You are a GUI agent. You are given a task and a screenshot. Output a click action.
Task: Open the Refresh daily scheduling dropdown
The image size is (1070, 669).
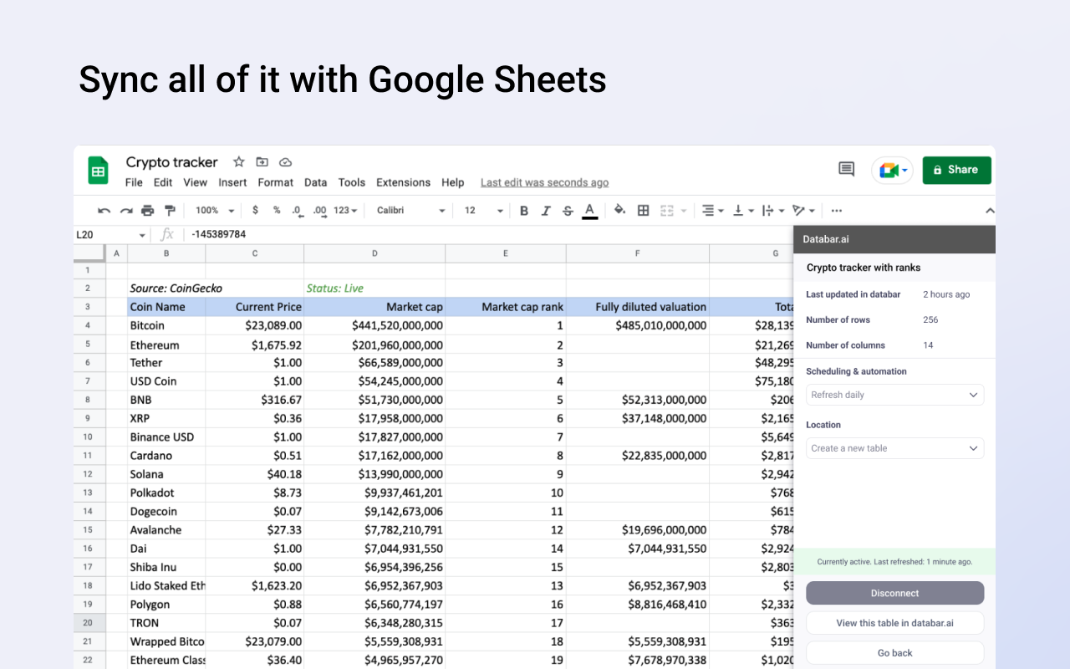coord(894,395)
